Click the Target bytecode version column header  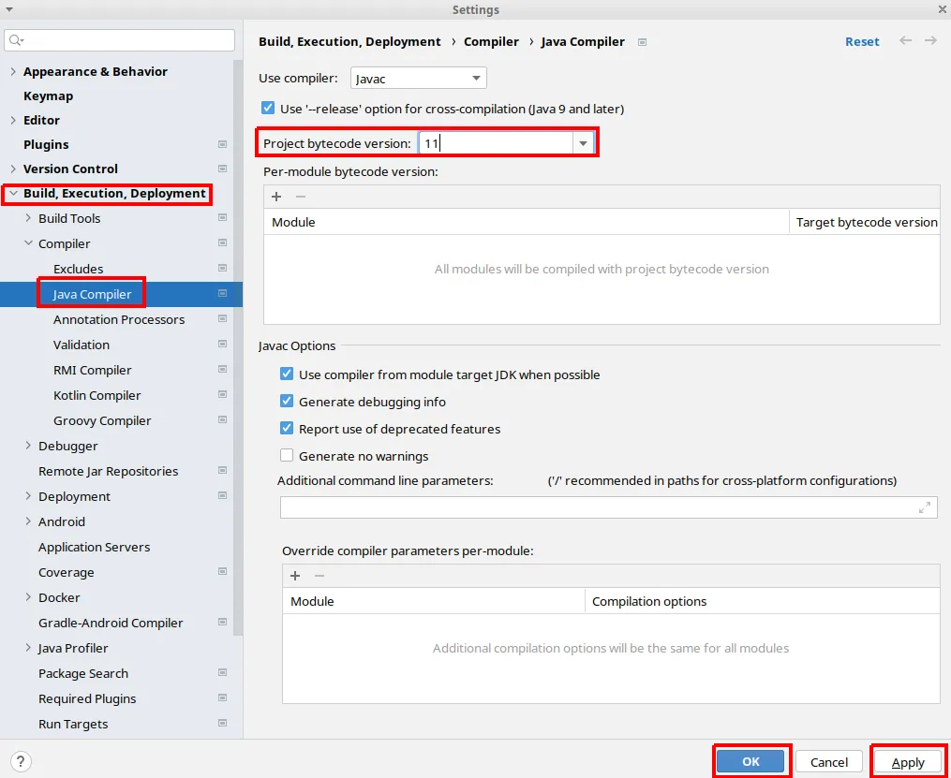pyautogui.click(x=867, y=223)
